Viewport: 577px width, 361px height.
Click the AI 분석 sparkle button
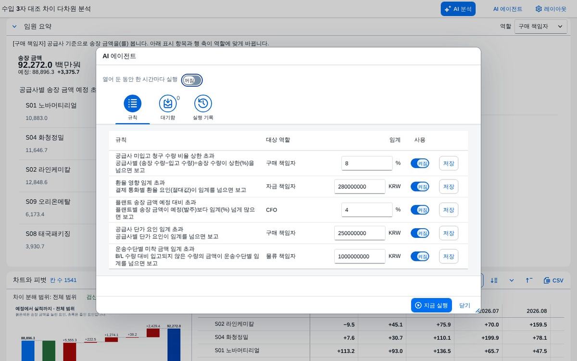click(458, 9)
